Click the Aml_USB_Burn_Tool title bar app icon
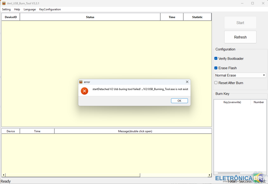Viewport: 268px width, 184px height. pyautogui.click(x=4, y=3)
